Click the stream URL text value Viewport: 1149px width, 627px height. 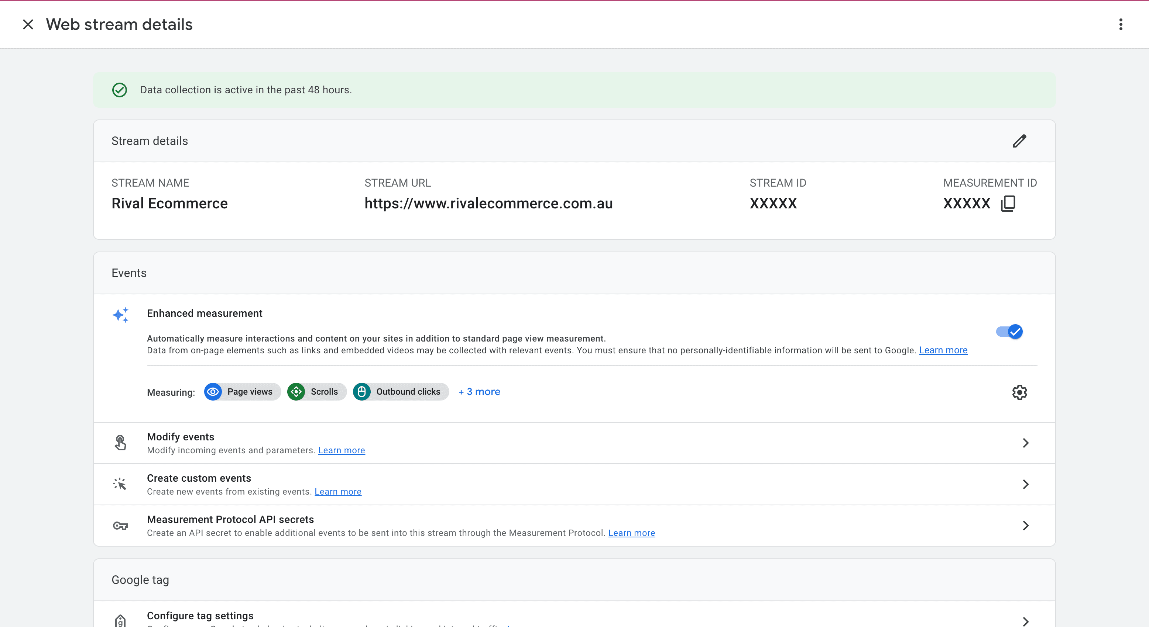pyautogui.click(x=488, y=204)
